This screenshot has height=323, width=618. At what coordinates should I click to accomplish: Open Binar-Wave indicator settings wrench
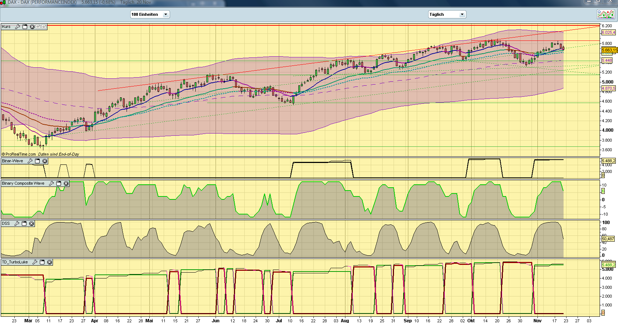(30, 161)
